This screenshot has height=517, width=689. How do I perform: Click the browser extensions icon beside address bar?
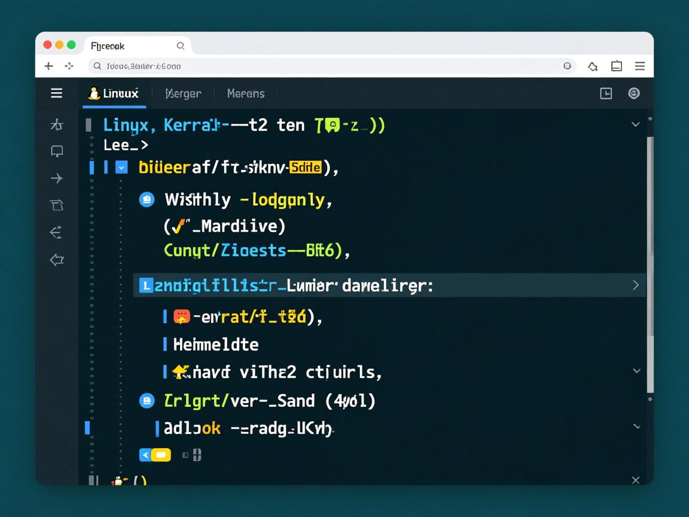pyautogui.click(x=593, y=66)
